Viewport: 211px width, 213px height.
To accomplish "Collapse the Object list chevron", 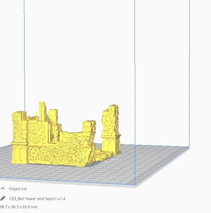I will [x=3, y=188].
